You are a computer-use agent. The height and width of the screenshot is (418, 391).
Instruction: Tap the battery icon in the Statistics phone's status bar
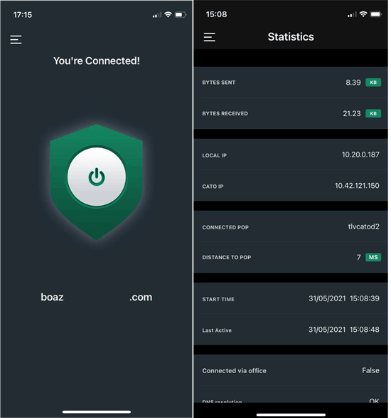(376, 14)
